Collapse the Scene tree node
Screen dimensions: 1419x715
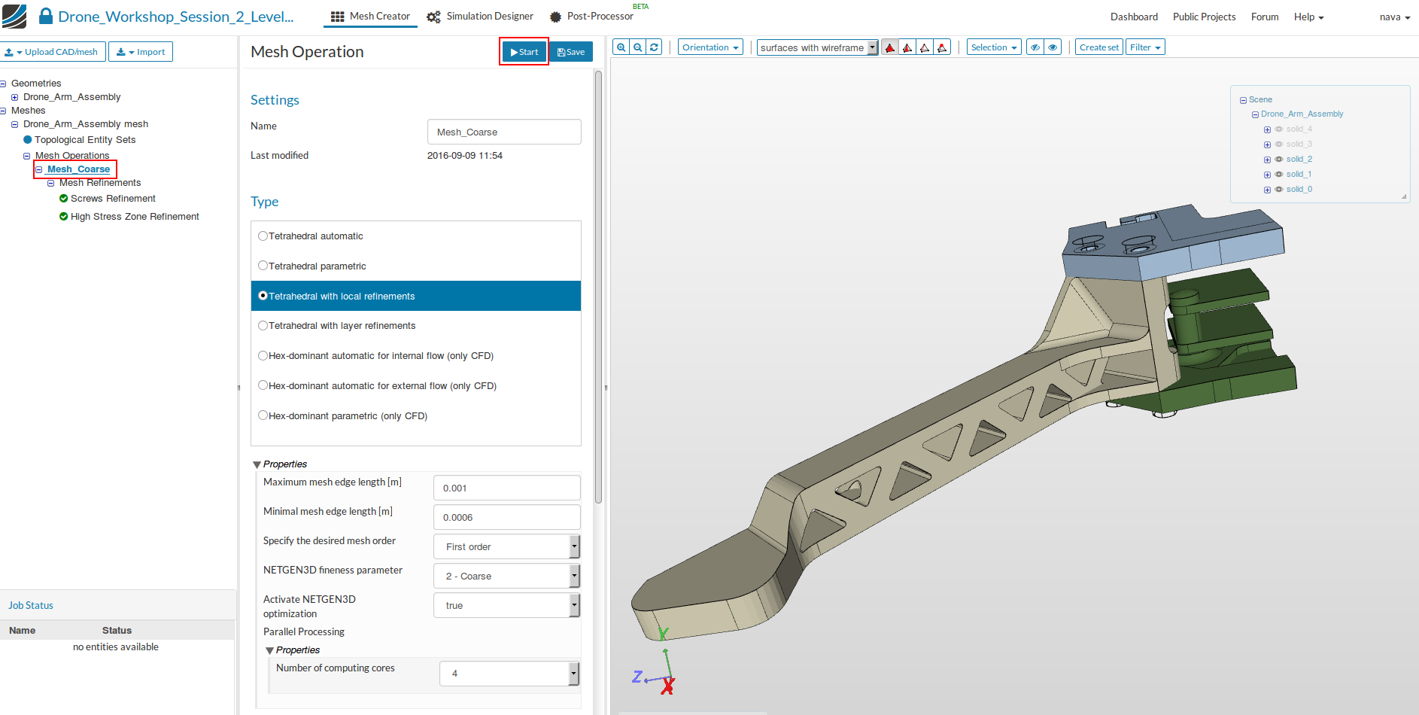tap(1243, 100)
